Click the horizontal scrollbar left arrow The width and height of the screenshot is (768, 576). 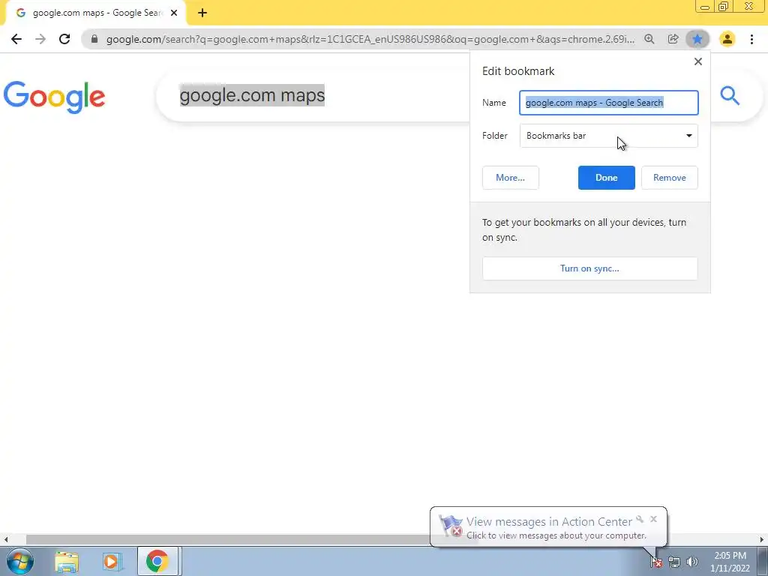click(x=6, y=539)
